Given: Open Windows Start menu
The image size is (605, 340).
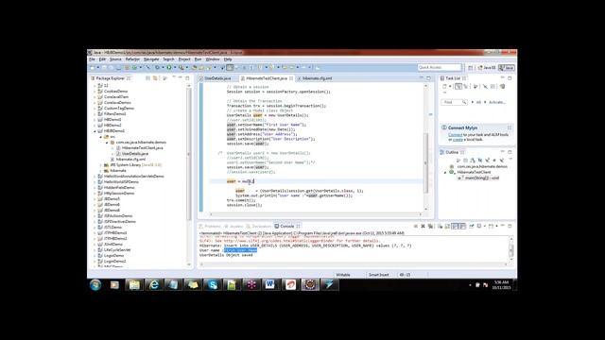Looking at the screenshot, I should [95, 285].
